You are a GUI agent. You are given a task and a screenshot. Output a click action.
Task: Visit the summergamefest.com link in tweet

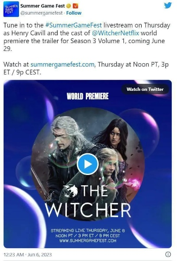pyautogui.click(x=62, y=64)
